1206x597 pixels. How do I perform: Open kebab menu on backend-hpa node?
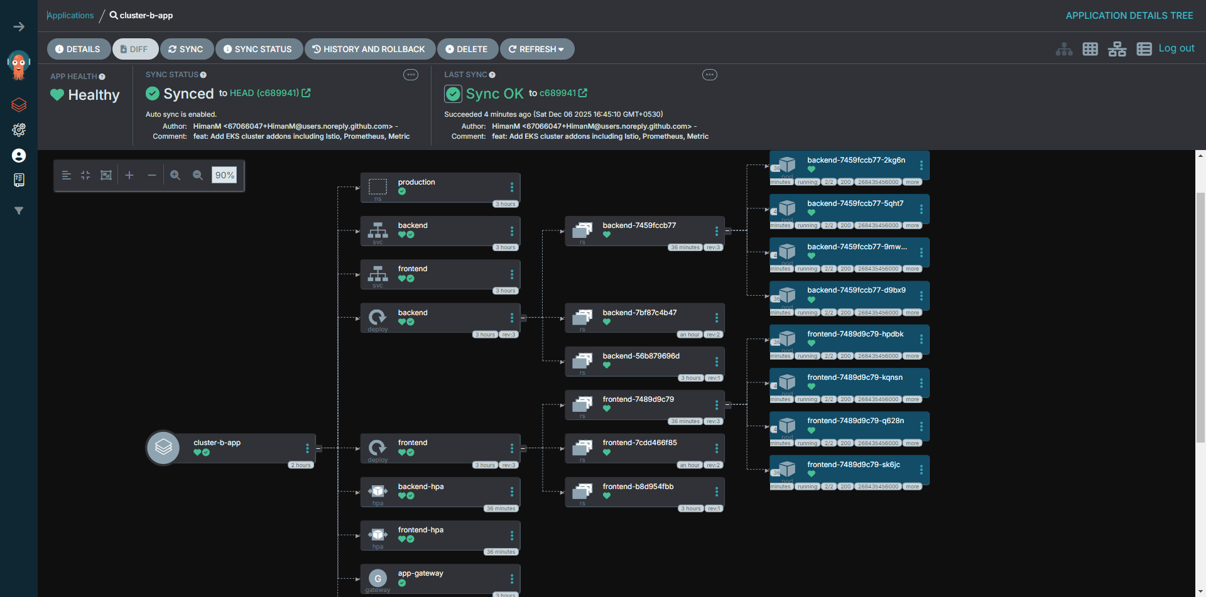[x=511, y=492]
